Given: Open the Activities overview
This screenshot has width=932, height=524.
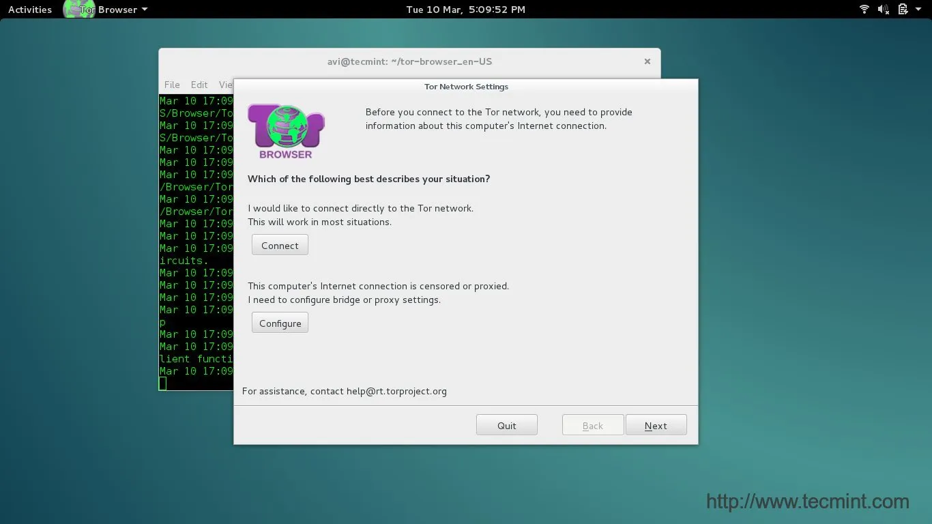Looking at the screenshot, I should 30,10.
